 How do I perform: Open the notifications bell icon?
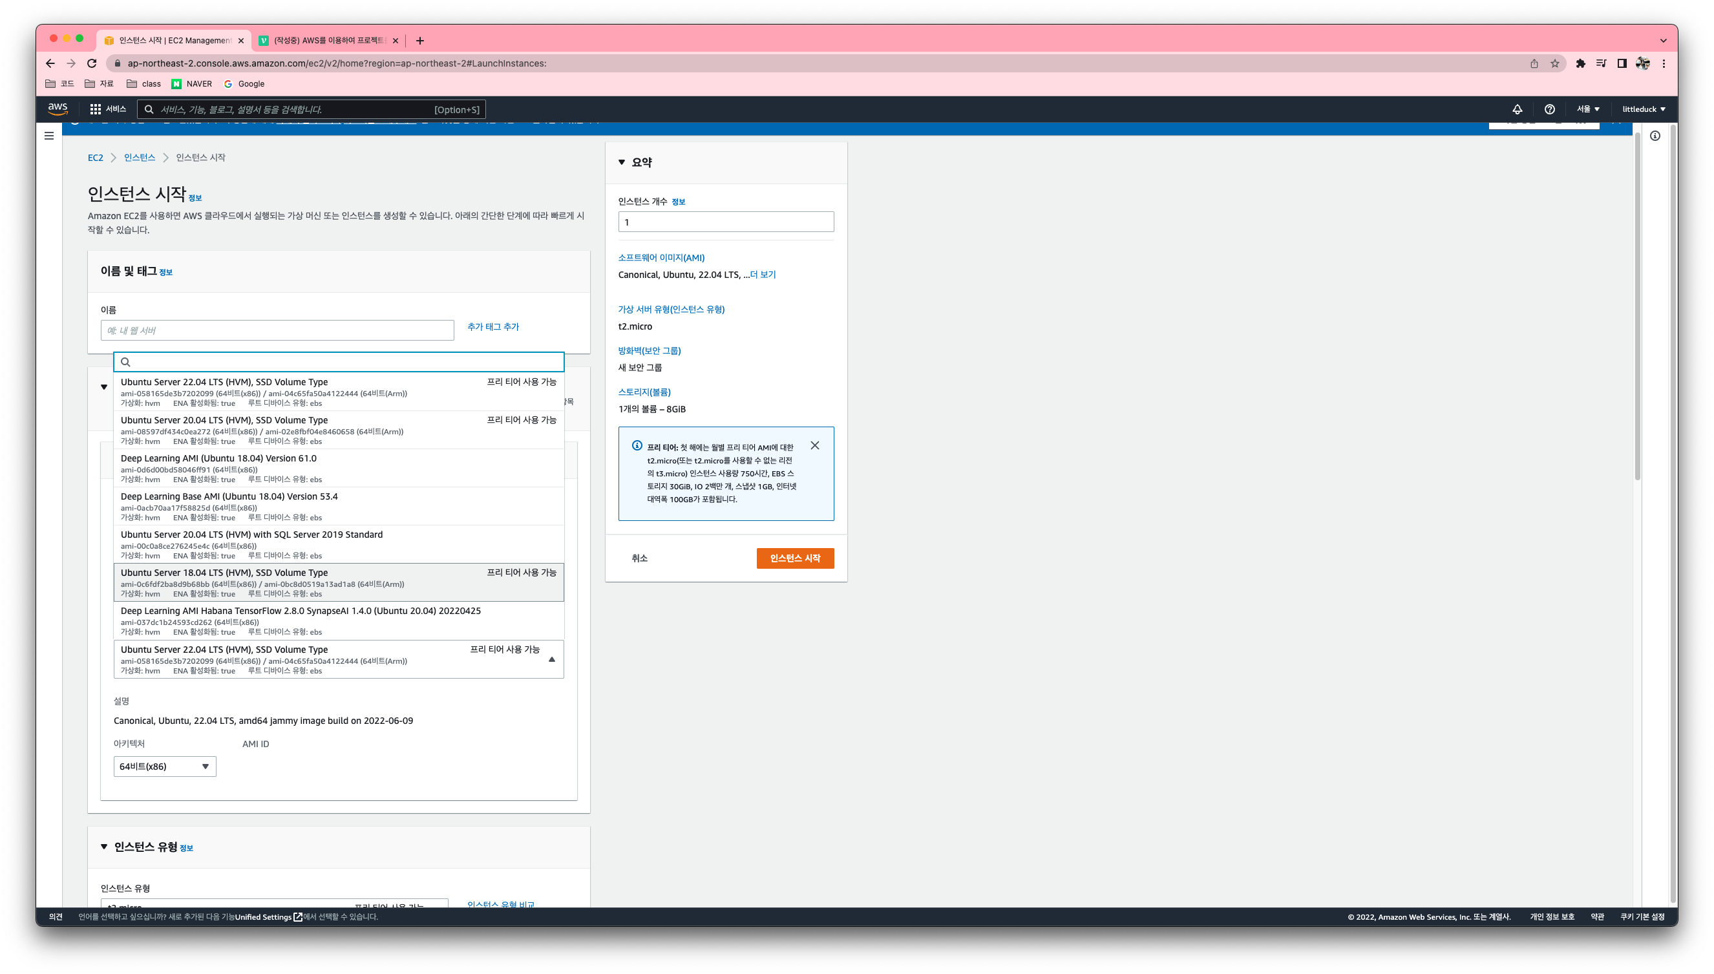pyautogui.click(x=1517, y=109)
